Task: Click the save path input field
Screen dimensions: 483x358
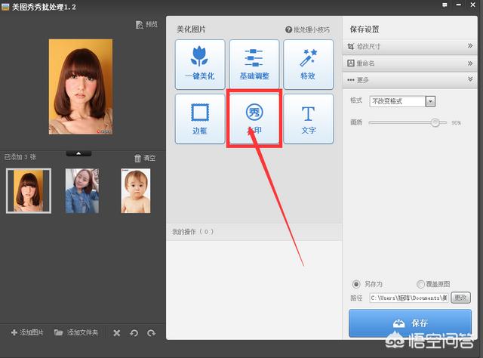Action: (409, 298)
